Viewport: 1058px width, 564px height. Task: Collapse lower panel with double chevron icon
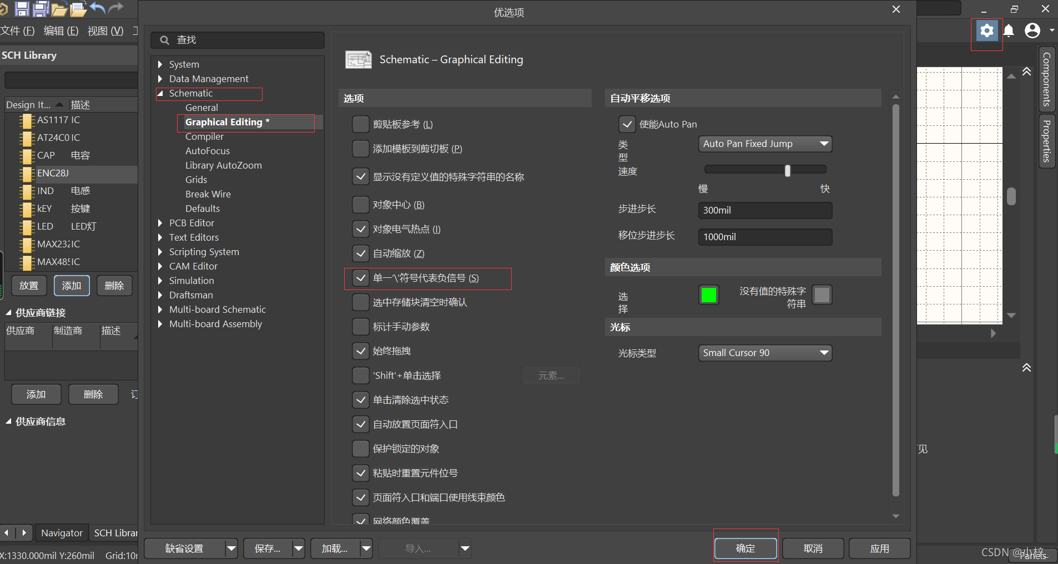tap(1027, 368)
